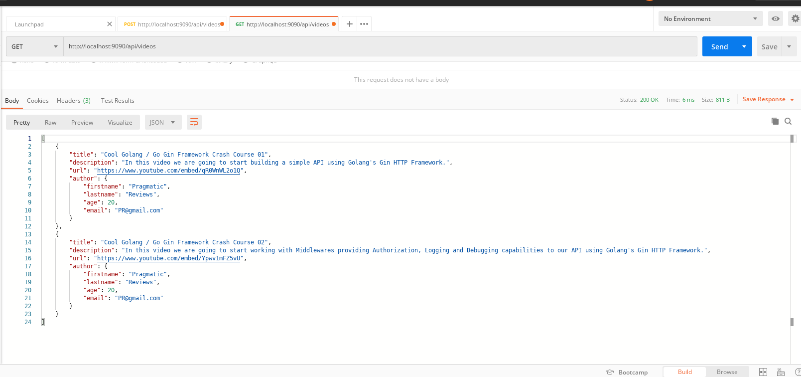801x377 pixels.
Task: Switch to the POST videos request tab
Action: tap(172, 24)
